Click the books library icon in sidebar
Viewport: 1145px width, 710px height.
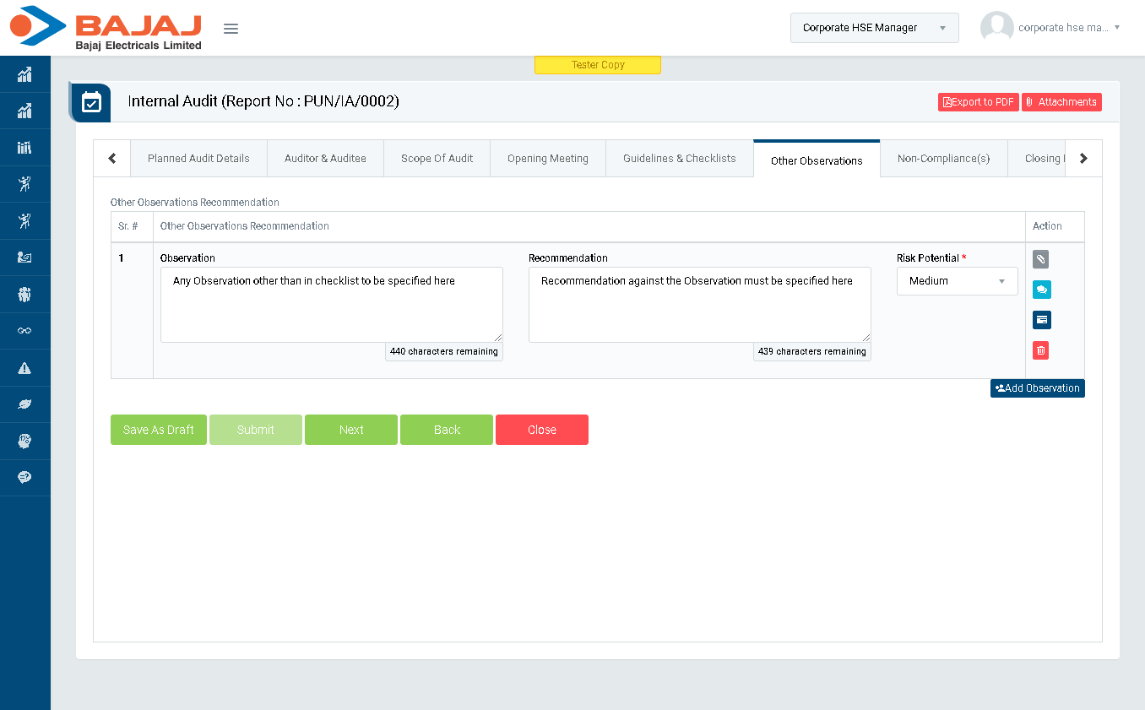[x=24, y=148]
